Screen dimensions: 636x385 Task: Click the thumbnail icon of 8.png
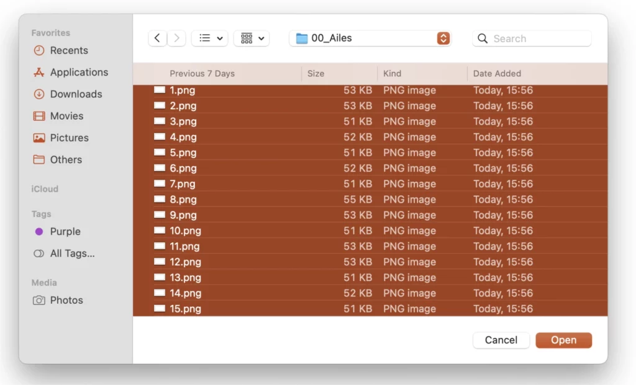(x=160, y=199)
